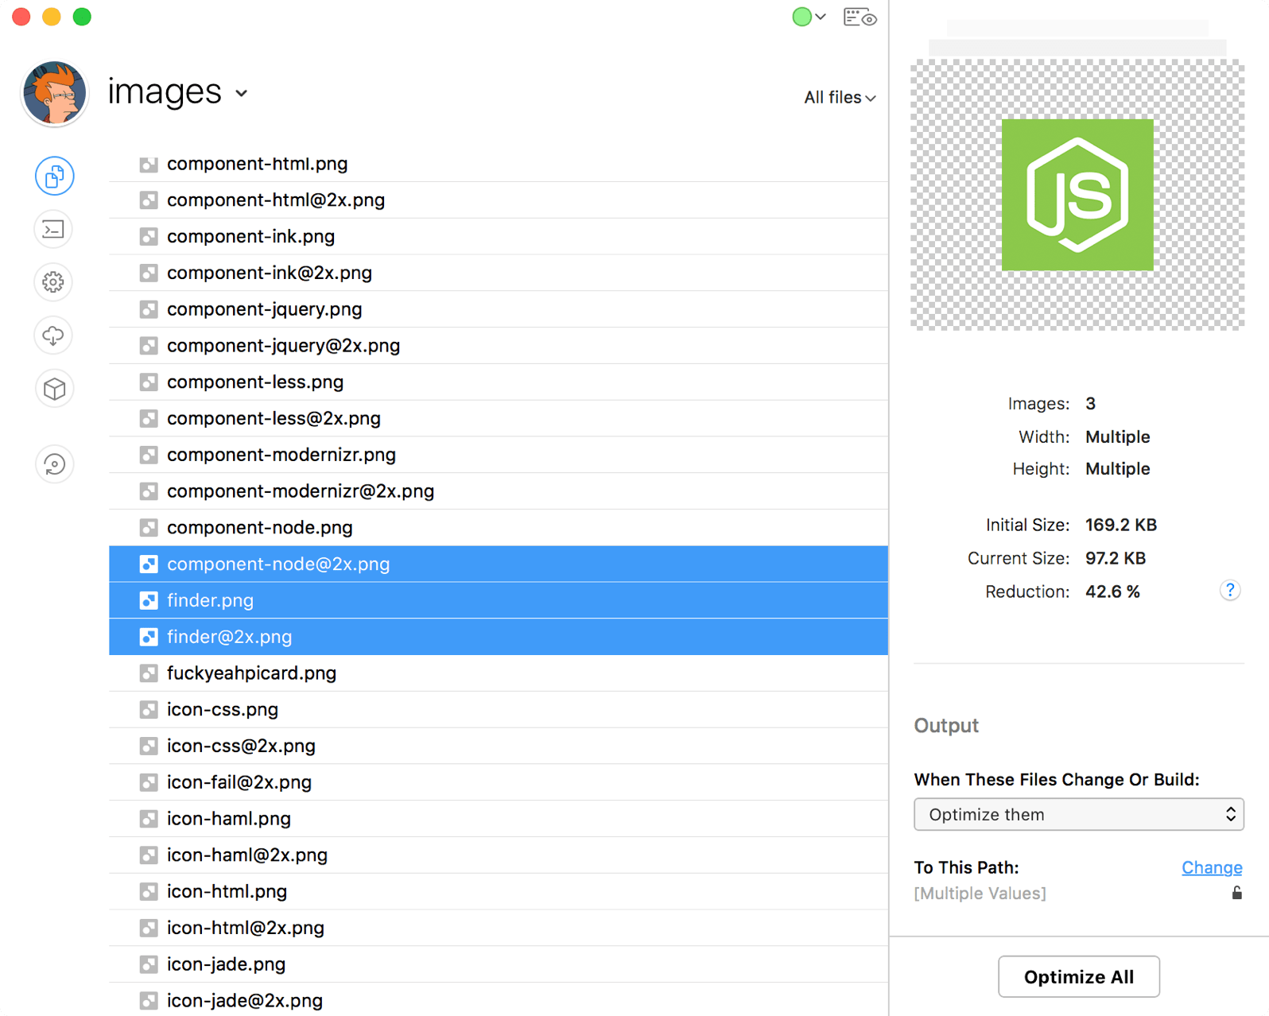Click file icon of fuckyeahpicard.png
1269x1016 pixels.
(149, 674)
